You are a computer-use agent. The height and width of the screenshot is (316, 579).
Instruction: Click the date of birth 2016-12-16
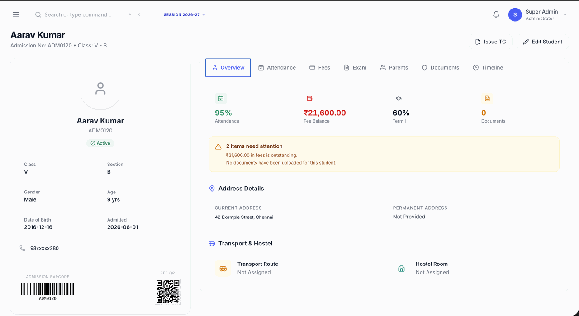[38, 227]
